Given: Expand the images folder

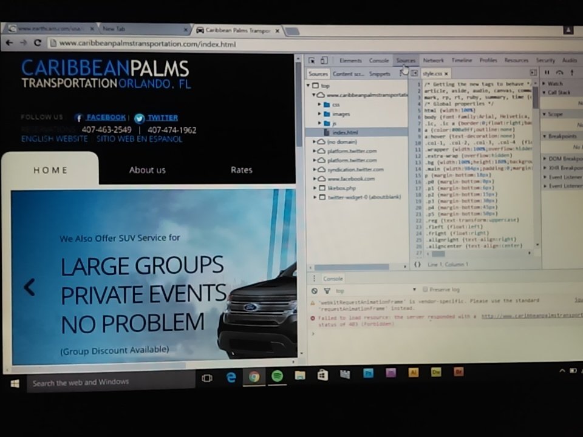Looking at the screenshot, I should (319, 113).
